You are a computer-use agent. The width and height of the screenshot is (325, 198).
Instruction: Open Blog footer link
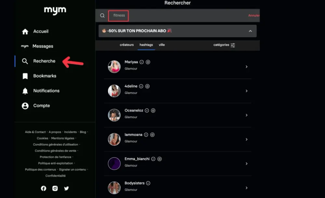point(83,132)
